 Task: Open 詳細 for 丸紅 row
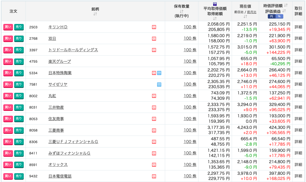298,96
